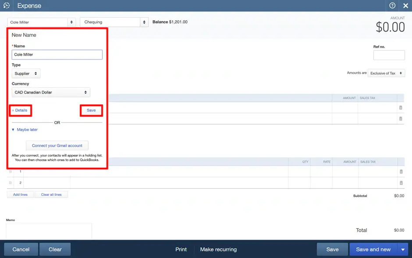This screenshot has height=258, width=412.
Task: Click Print in the footer
Action: 181,249
